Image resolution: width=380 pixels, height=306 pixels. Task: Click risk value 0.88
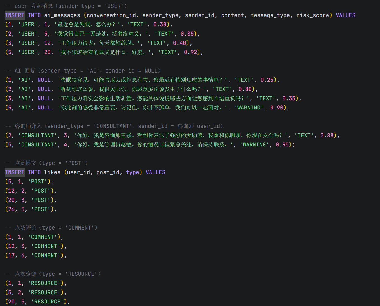(327, 135)
